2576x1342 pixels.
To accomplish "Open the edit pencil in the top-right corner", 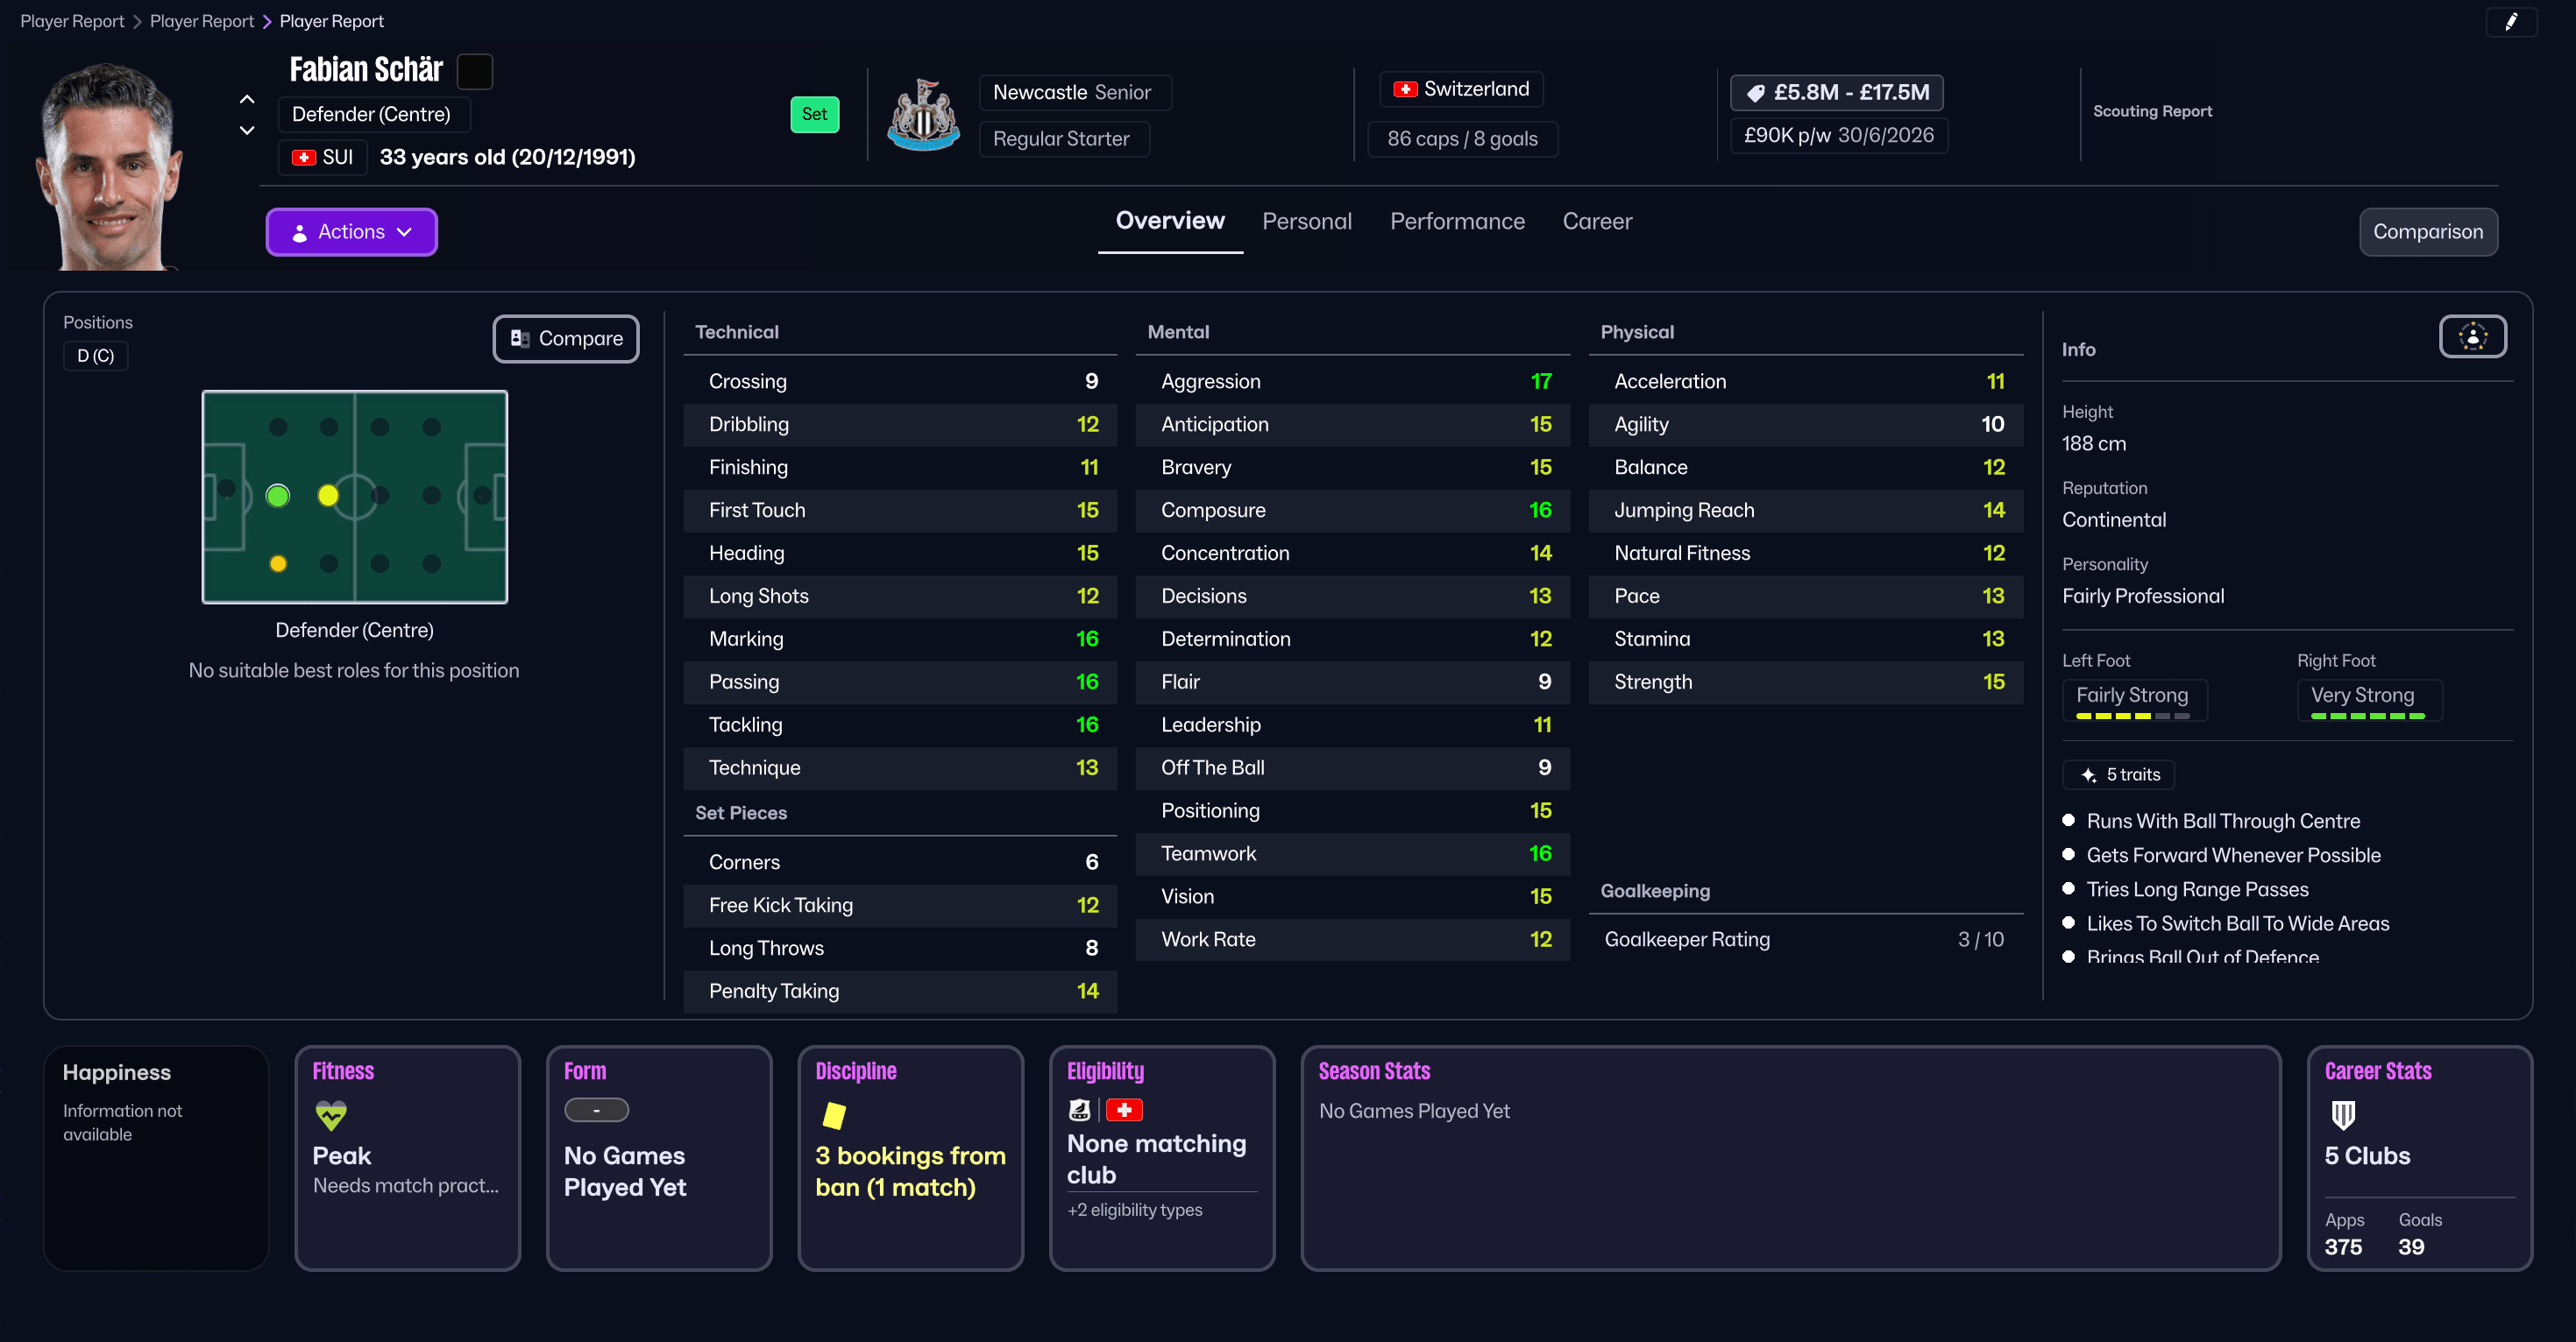I will [2513, 22].
